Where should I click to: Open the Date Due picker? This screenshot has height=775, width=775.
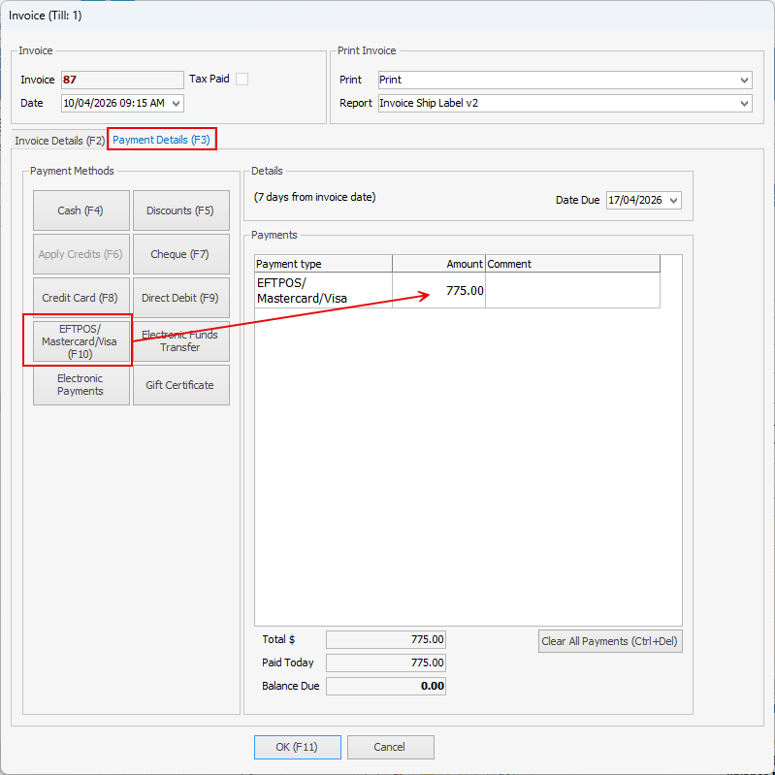click(674, 200)
